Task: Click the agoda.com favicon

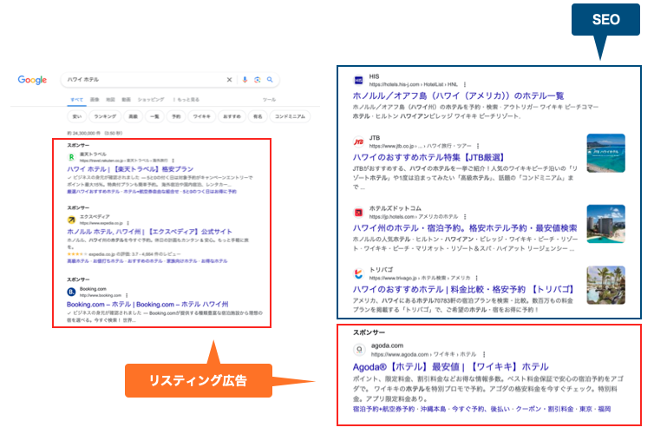Action: [358, 349]
